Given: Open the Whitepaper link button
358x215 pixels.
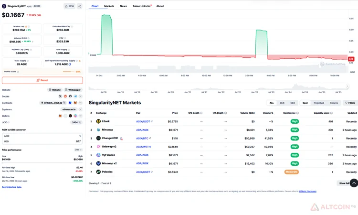Looking at the screenshot, I should coord(73,90).
